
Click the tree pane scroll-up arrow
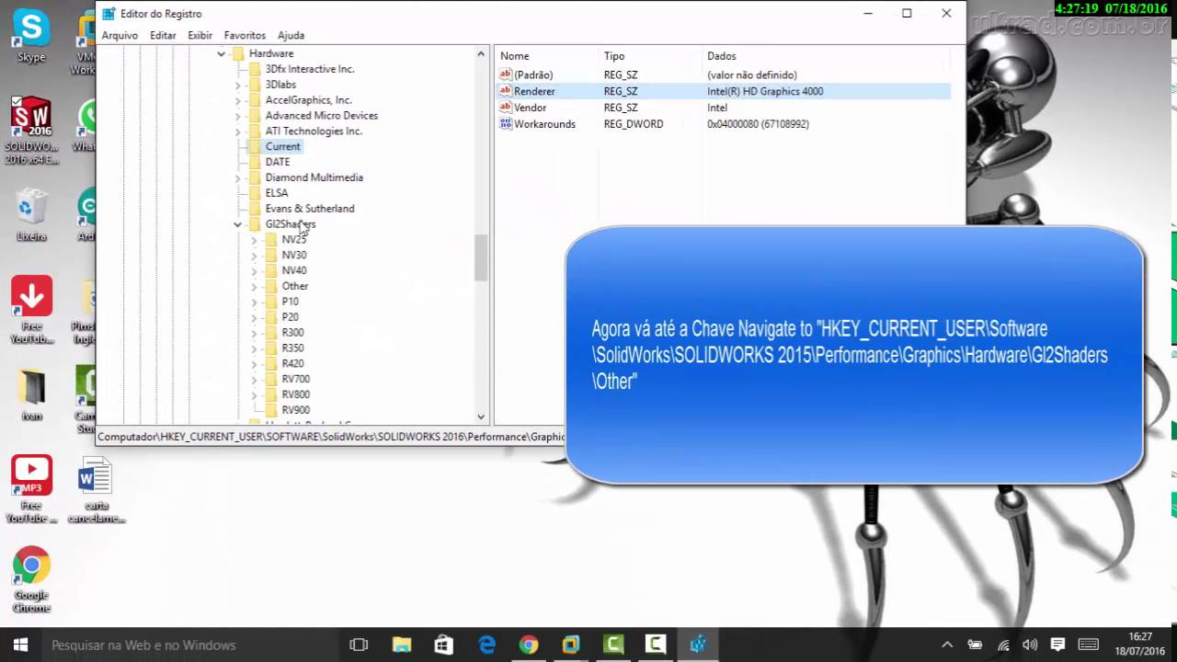481,54
